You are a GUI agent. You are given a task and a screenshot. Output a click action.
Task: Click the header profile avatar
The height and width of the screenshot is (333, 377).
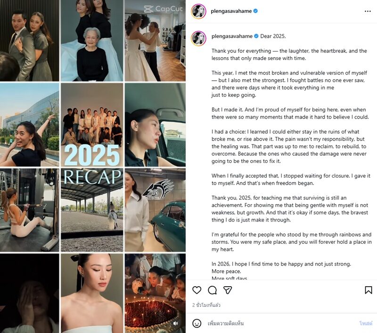[x=199, y=11]
